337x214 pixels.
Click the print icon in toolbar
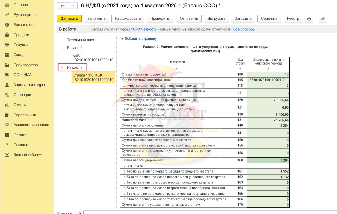(x=309, y=19)
